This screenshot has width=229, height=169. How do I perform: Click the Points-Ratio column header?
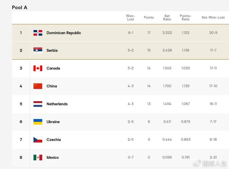coord(185,18)
